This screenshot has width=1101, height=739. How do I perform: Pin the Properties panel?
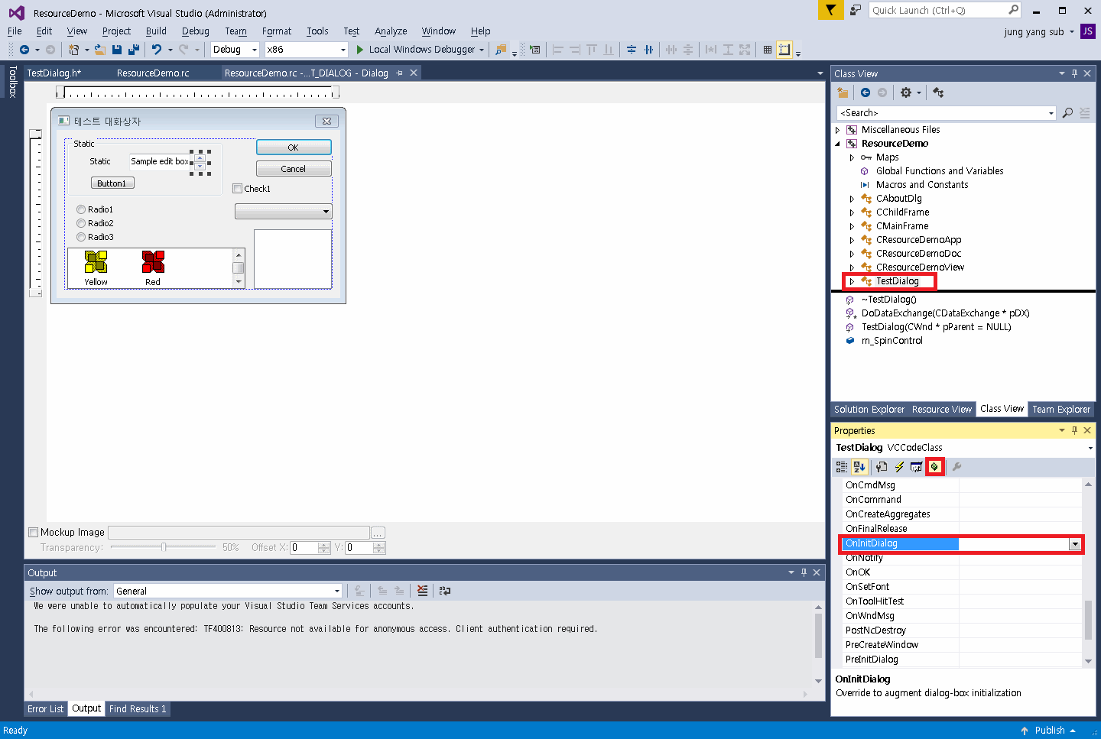click(x=1074, y=430)
